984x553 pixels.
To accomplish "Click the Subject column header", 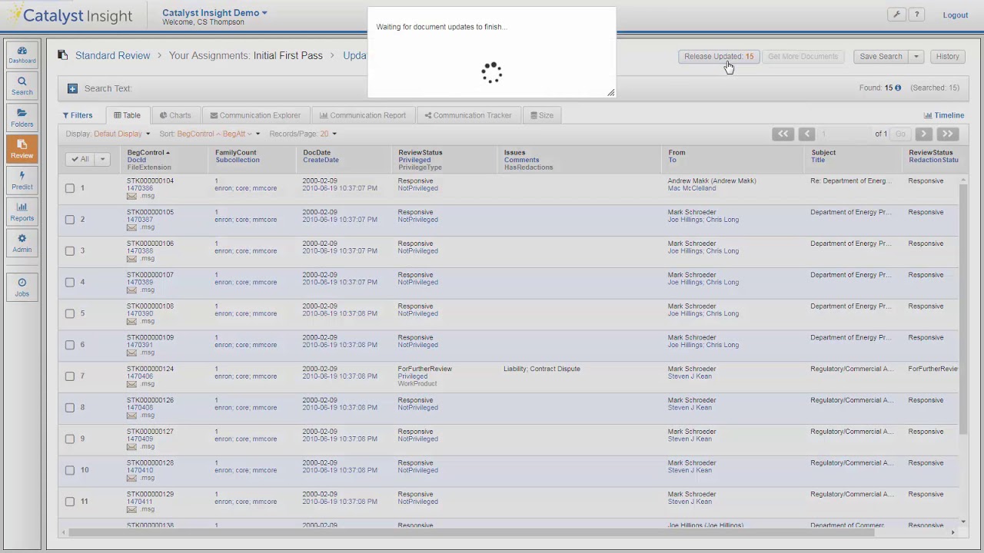I will [x=823, y=152].
